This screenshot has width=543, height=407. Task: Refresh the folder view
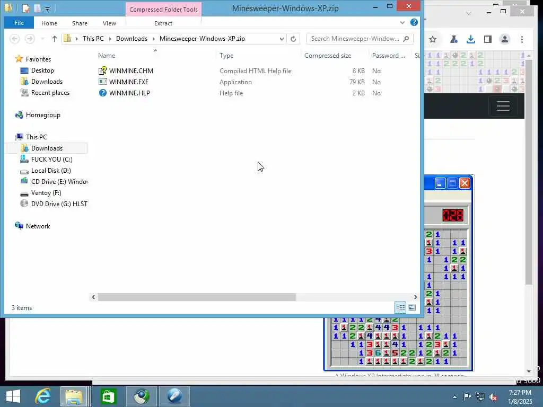(293, 39)
